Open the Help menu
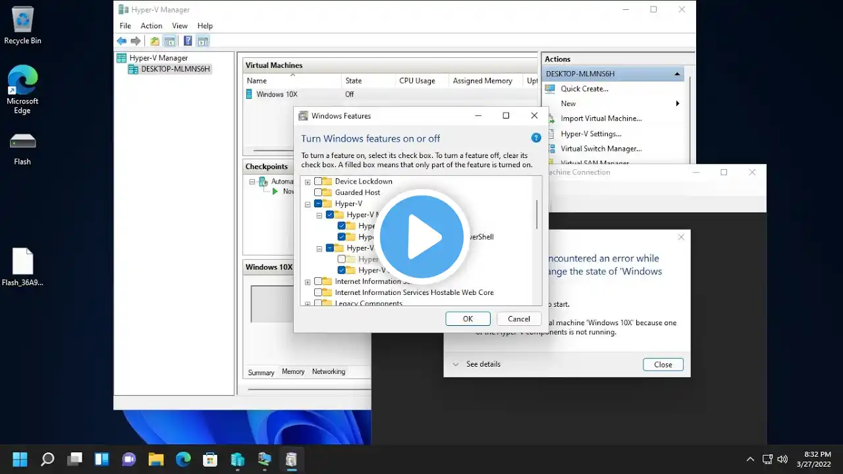843x474 pixels. (x=205, y=26)
